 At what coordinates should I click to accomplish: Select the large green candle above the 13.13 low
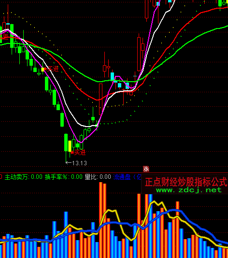pos(66,143)
